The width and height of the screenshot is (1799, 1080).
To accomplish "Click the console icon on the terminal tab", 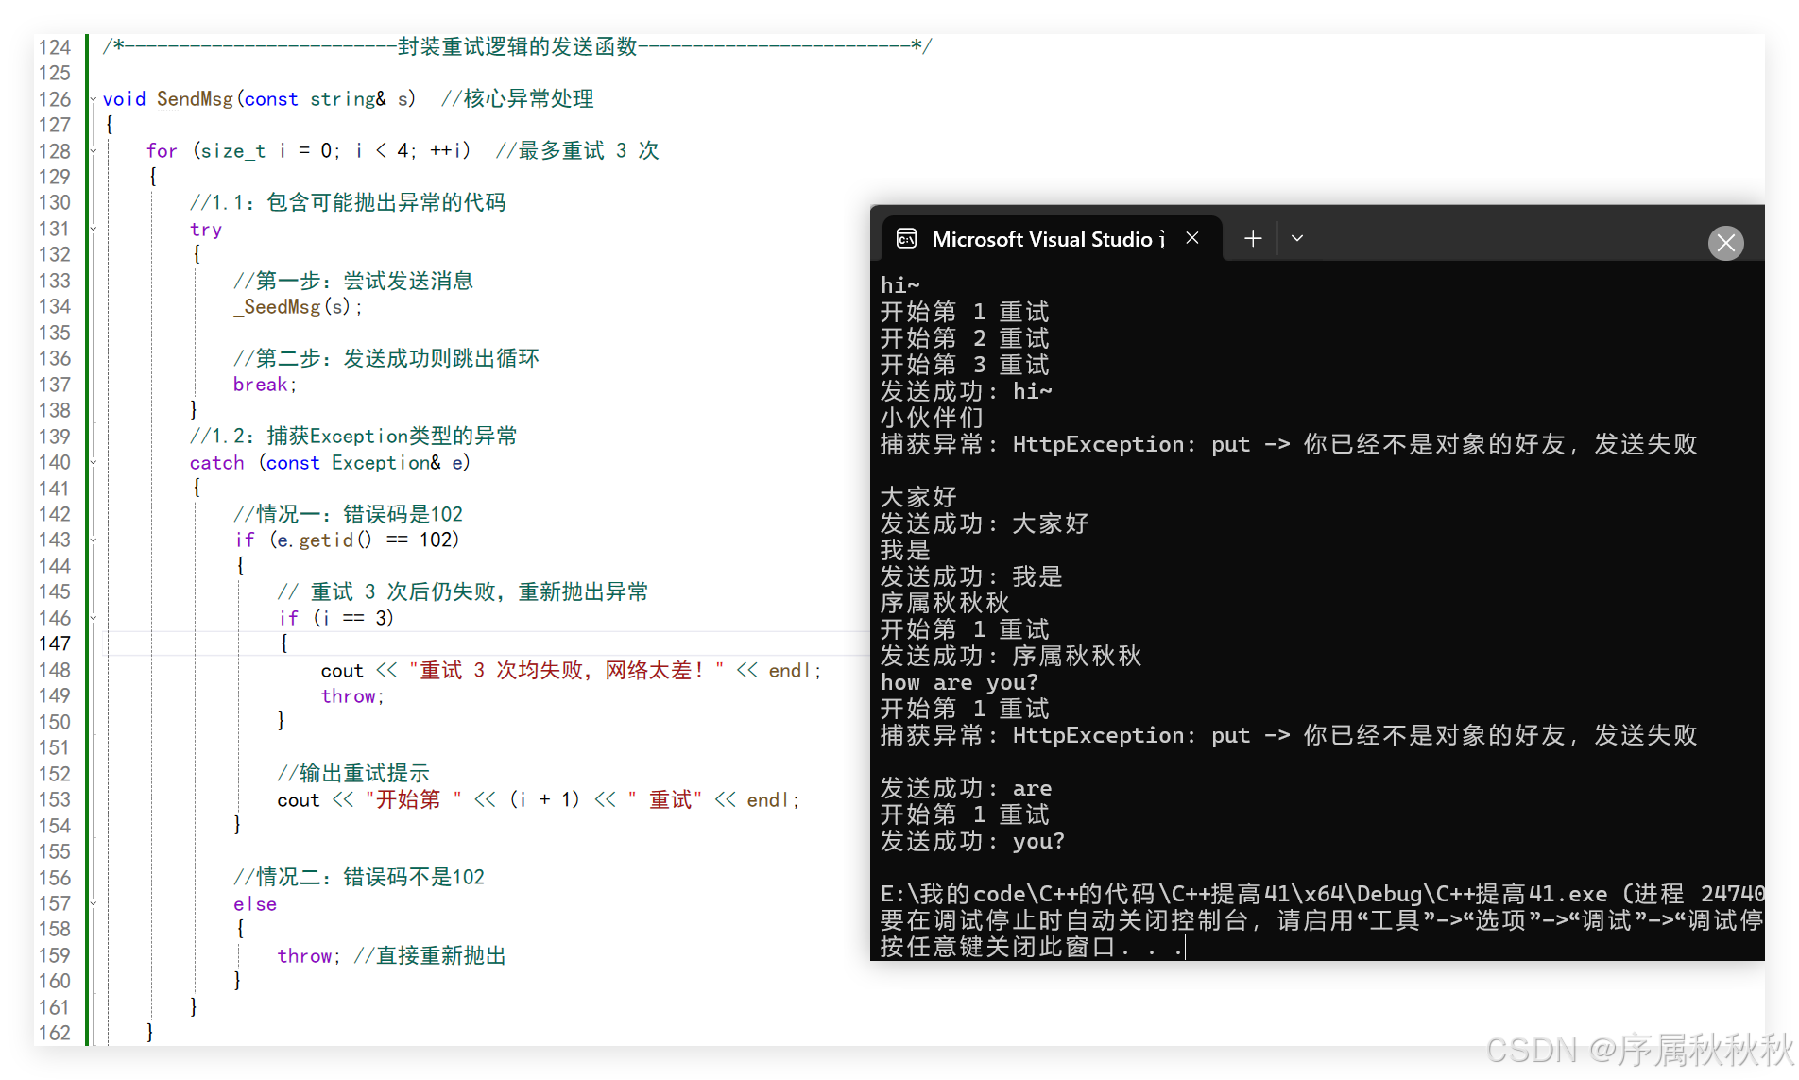I will tap(906, 238).
